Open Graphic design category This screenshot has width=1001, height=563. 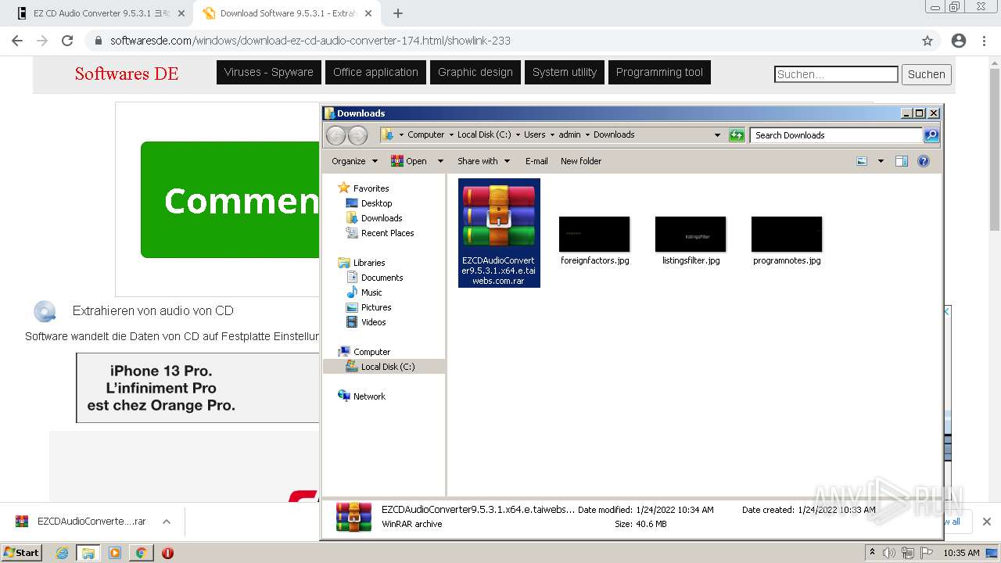[x=475, y=72]
